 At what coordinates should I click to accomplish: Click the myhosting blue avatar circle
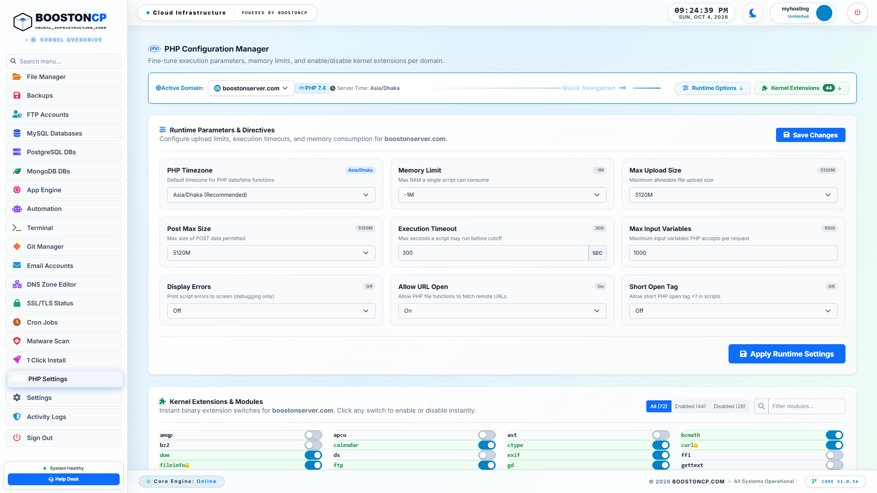tap(824, 13)
